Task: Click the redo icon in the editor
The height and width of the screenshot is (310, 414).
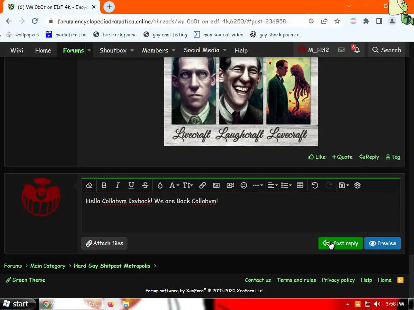Action: click(x=328, y=185)
